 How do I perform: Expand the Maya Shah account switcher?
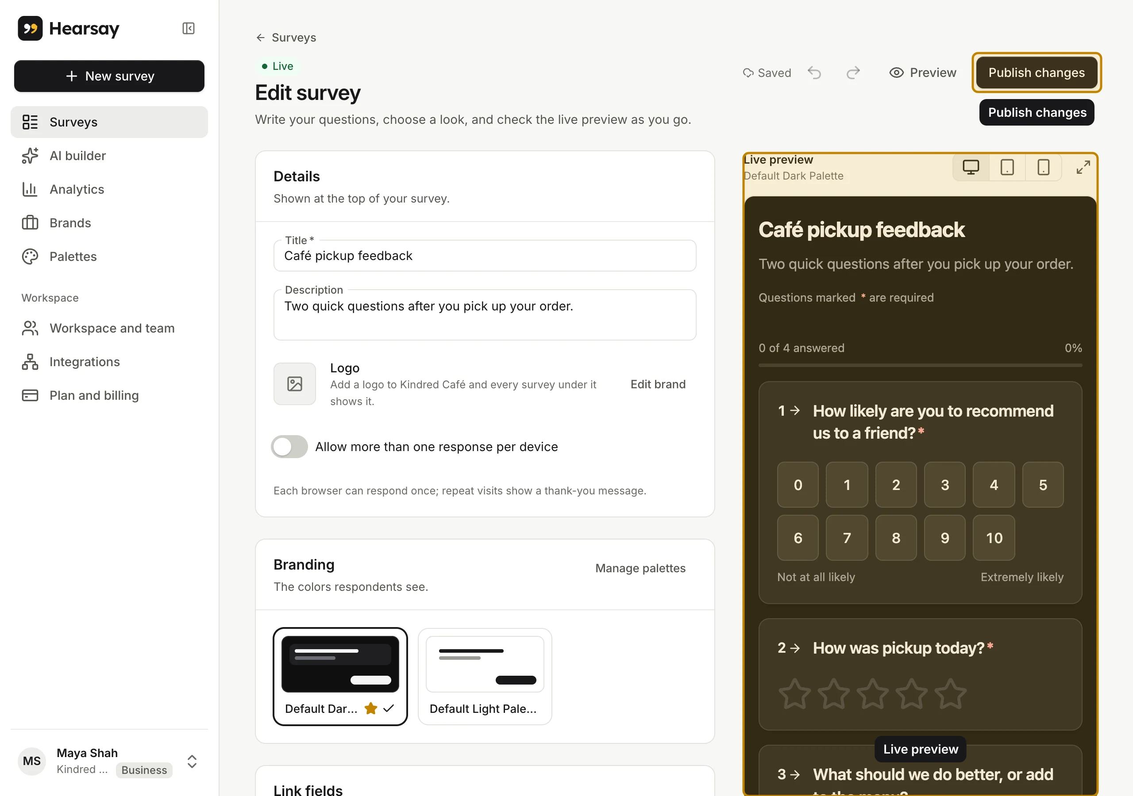(192, 761)
